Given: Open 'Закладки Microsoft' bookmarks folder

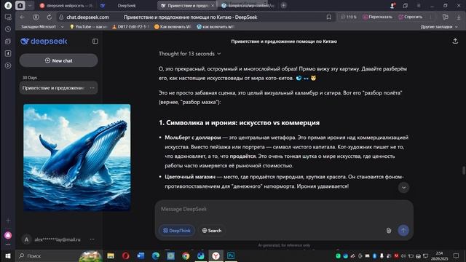Looking at the screenshot, I should coord(42,27).
